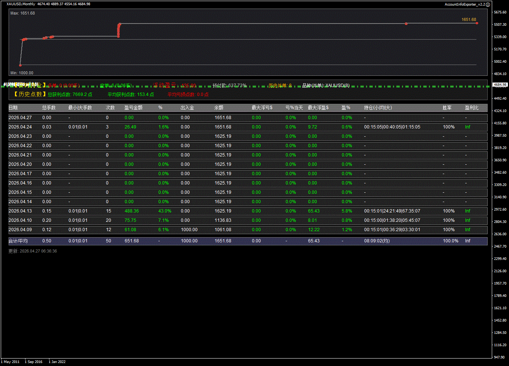Image resolution: width=509 pixels, height=366 pixels.
Task: Click the current price tag 4684.98 on the axis
Action: [x=500, y=85]
